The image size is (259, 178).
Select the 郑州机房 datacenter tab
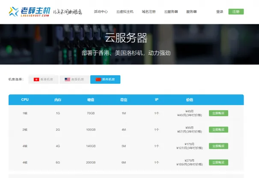point(105,79)
